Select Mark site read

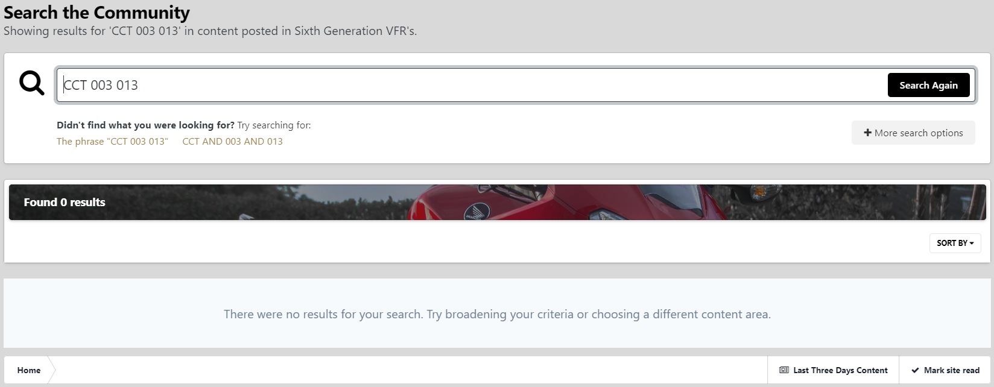(945, 370)
